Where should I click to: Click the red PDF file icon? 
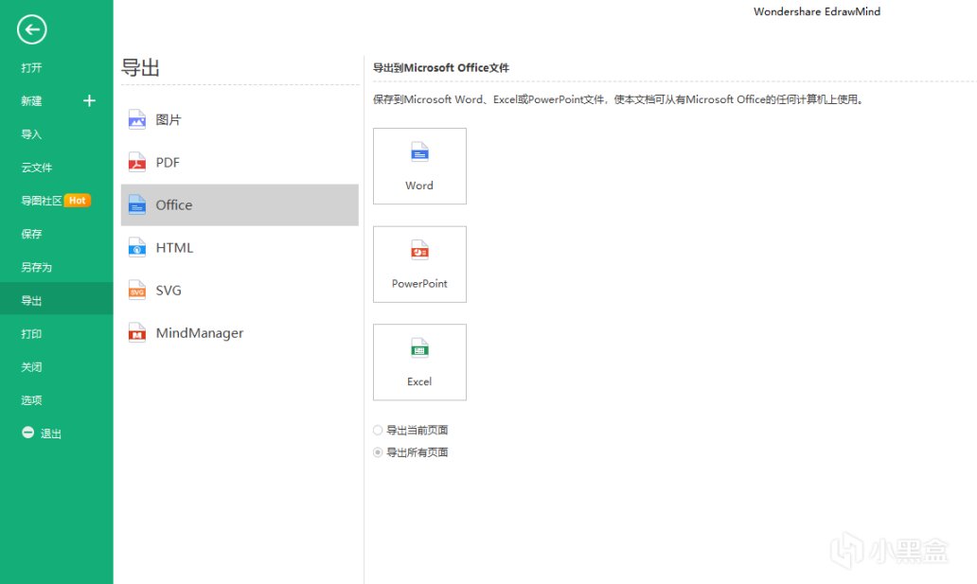pyautogui.click(x=137, y=162)
